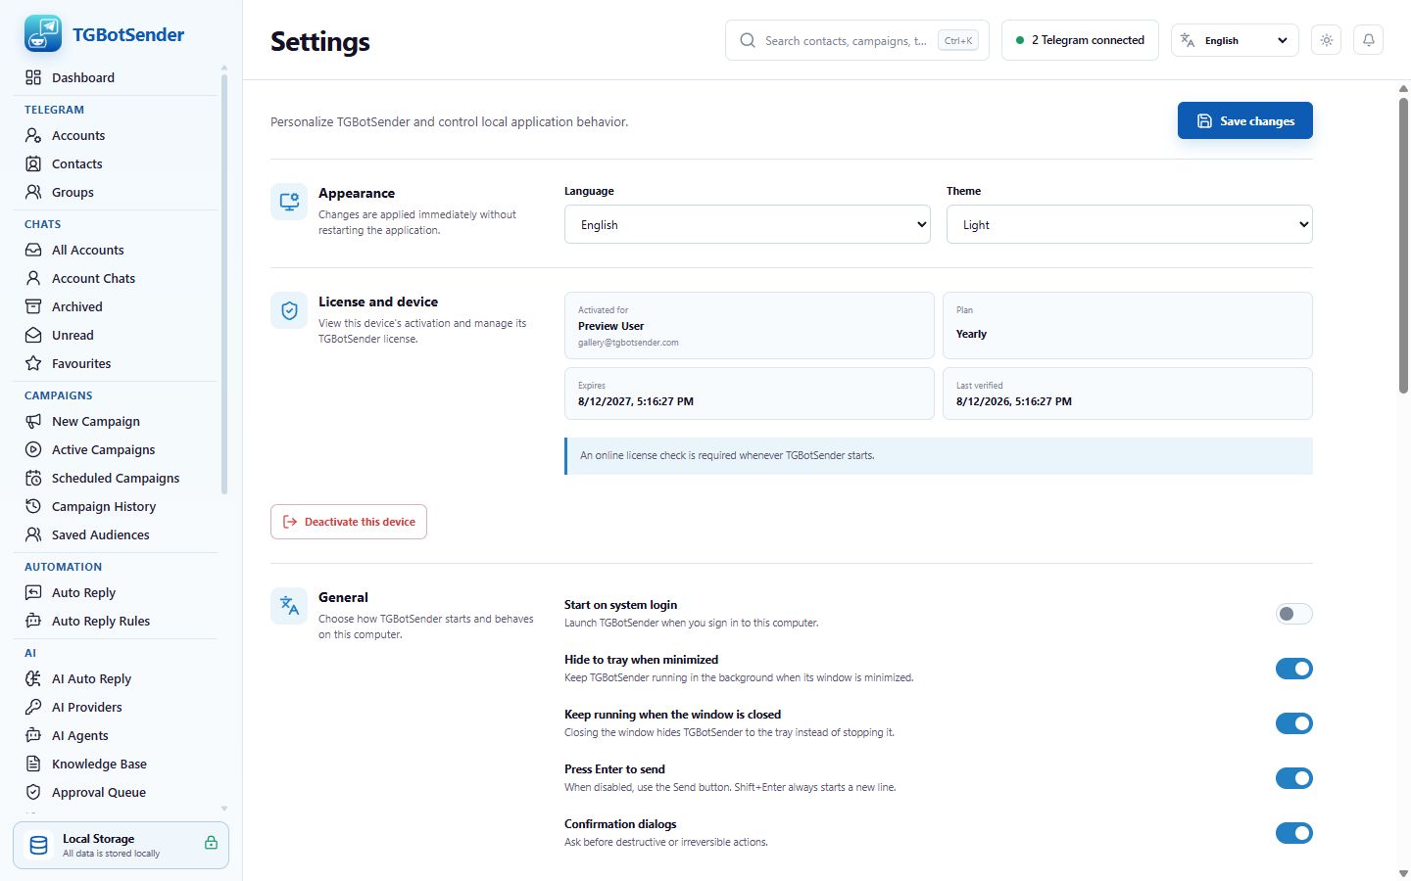
Task: Open the Language dropdown in Appearance
Action: [748, 224]
